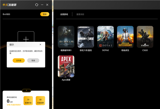Click the 0小时 remaining time value
Image resolution: width=160 pixels, height=109 pixels.
10,101
